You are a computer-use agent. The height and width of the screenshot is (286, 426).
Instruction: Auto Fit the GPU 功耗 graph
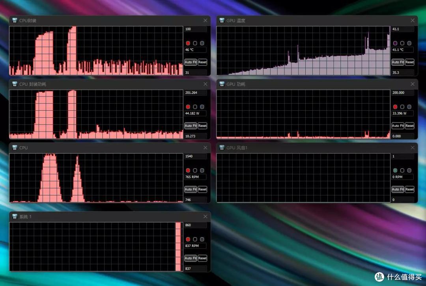pyautogui.click(x=398, y=126)
